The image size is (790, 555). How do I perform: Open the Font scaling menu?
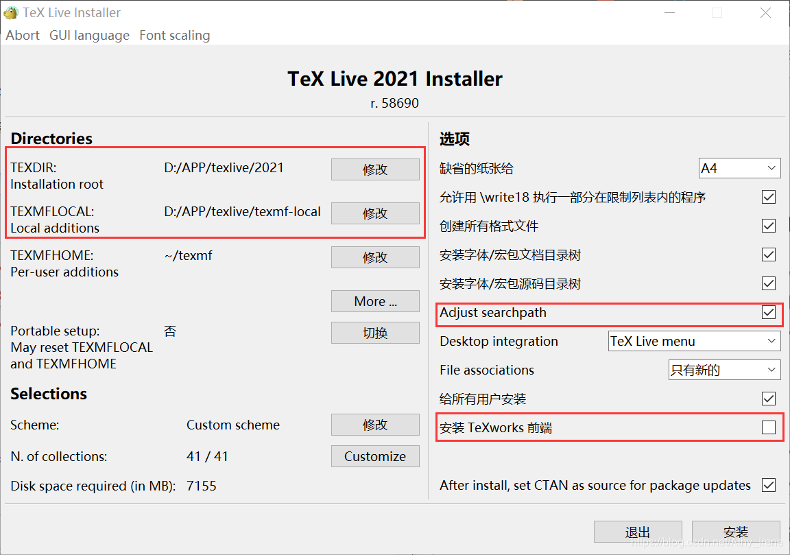(x=174, y=35)
